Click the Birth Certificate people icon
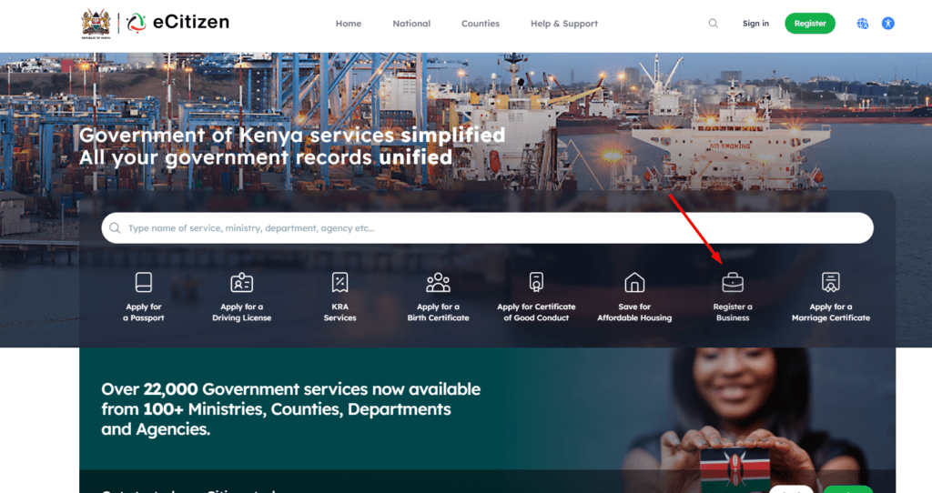This screenshot has height=493, width=932. [x=438, y=282]
